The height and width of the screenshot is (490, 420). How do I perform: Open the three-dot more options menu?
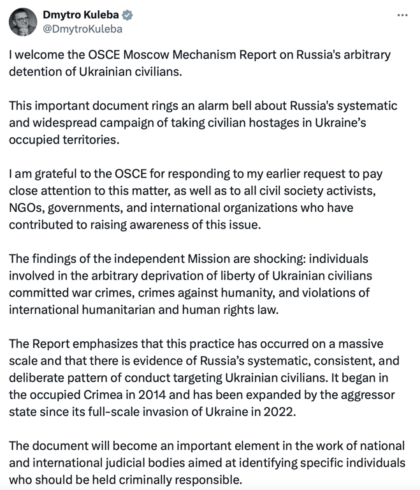coord(402,15)
